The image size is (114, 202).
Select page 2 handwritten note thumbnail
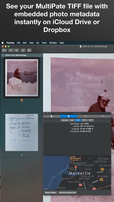coord(22,132)
